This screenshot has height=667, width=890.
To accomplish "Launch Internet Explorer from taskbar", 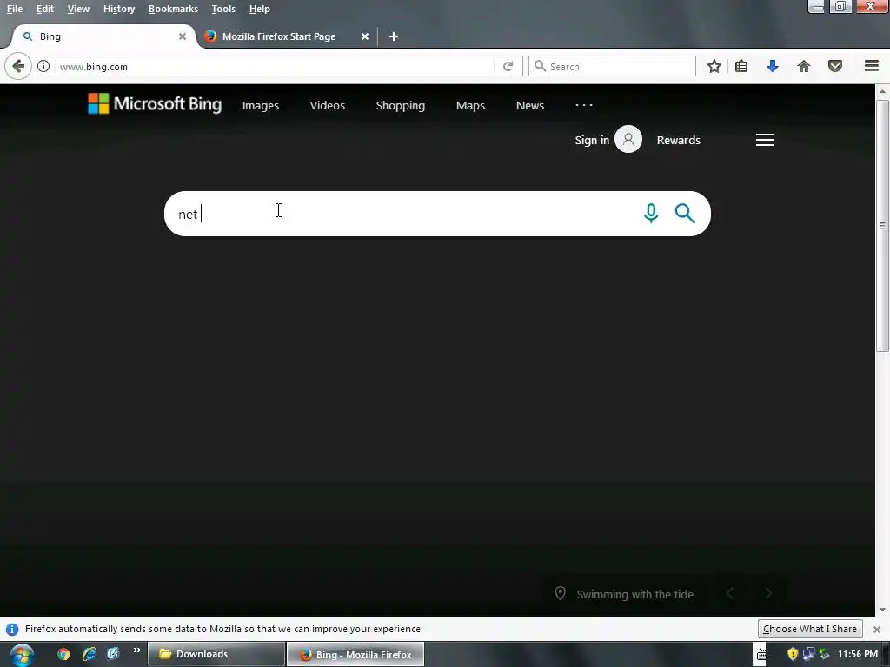I will [x=89, y=654].
